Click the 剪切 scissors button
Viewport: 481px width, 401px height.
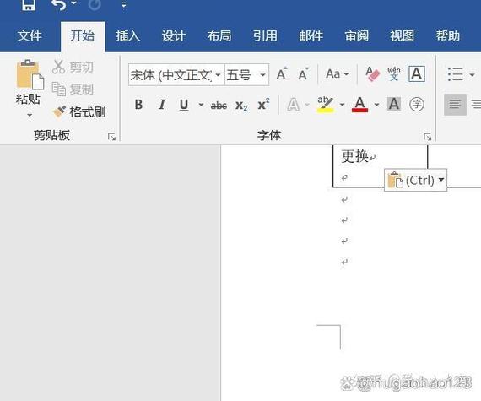tap(73, 67)
